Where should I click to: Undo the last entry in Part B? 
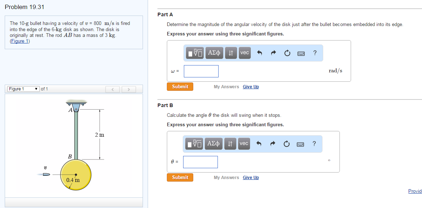(259, 144)
